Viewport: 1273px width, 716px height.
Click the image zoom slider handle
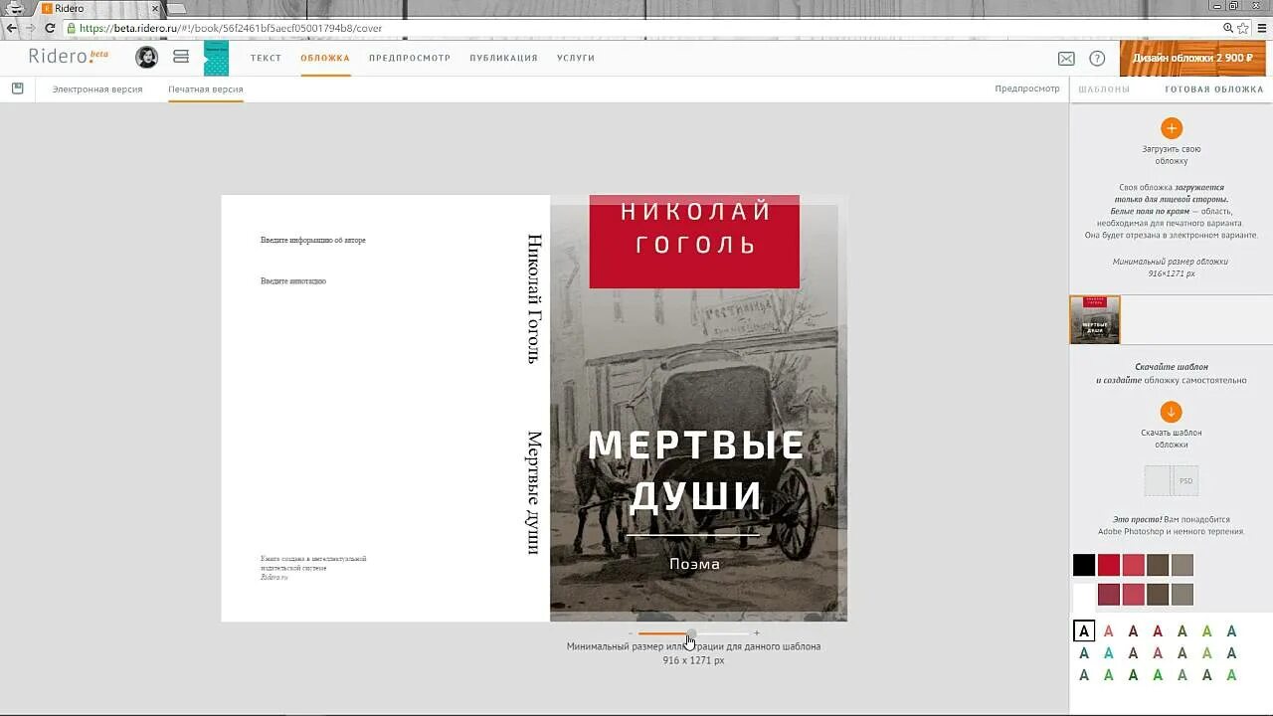[x=690, y=632]
